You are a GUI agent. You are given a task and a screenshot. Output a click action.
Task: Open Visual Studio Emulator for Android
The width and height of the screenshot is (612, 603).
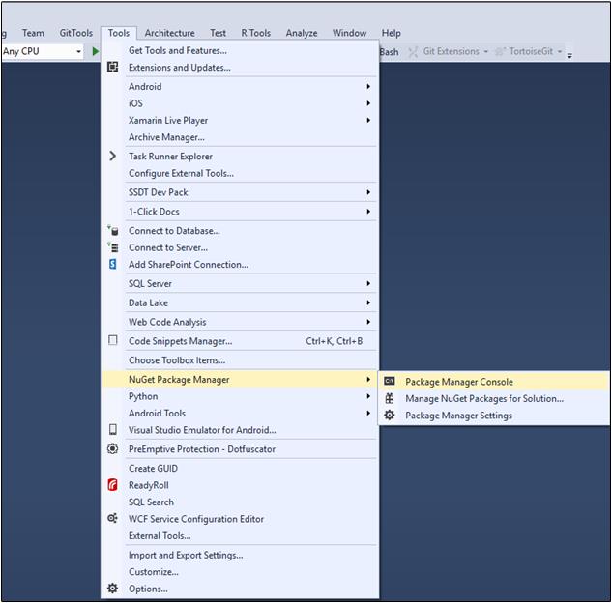[x=240, y=429]
